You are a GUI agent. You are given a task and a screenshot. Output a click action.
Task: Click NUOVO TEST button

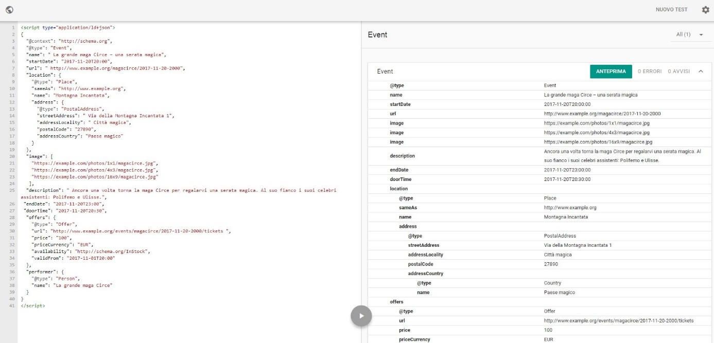coord(671,10)
